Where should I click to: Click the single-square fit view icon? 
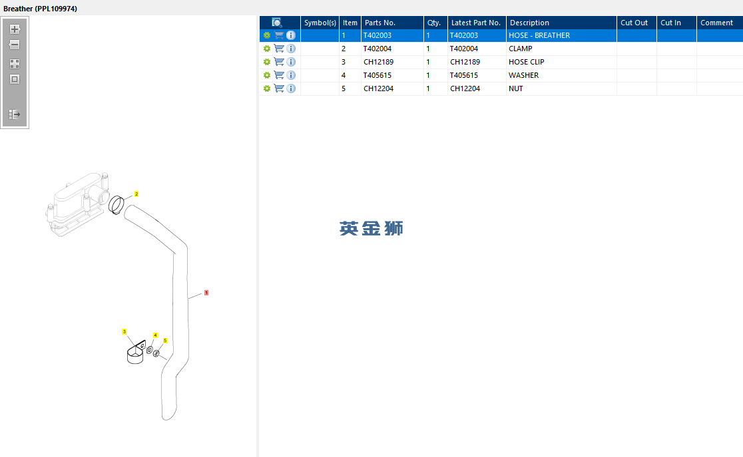click(15, 79)
